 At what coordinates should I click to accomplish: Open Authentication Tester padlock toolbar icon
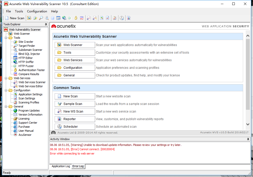click(76, 18)
